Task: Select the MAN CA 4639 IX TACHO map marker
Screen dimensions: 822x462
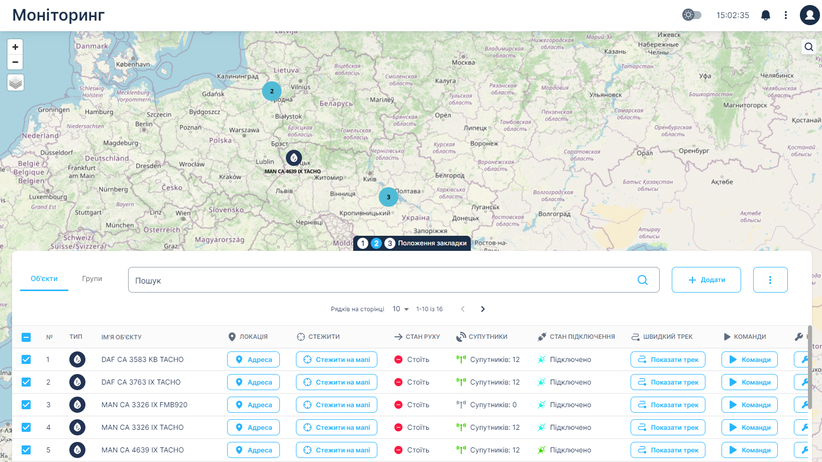Action: (294, 158)
